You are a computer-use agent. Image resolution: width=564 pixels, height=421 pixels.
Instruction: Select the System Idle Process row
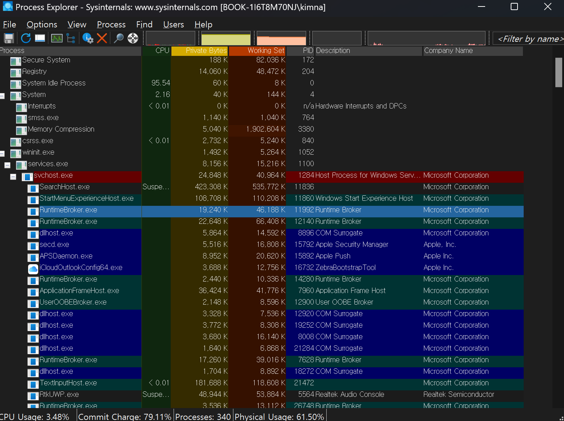tap(261, 83)
